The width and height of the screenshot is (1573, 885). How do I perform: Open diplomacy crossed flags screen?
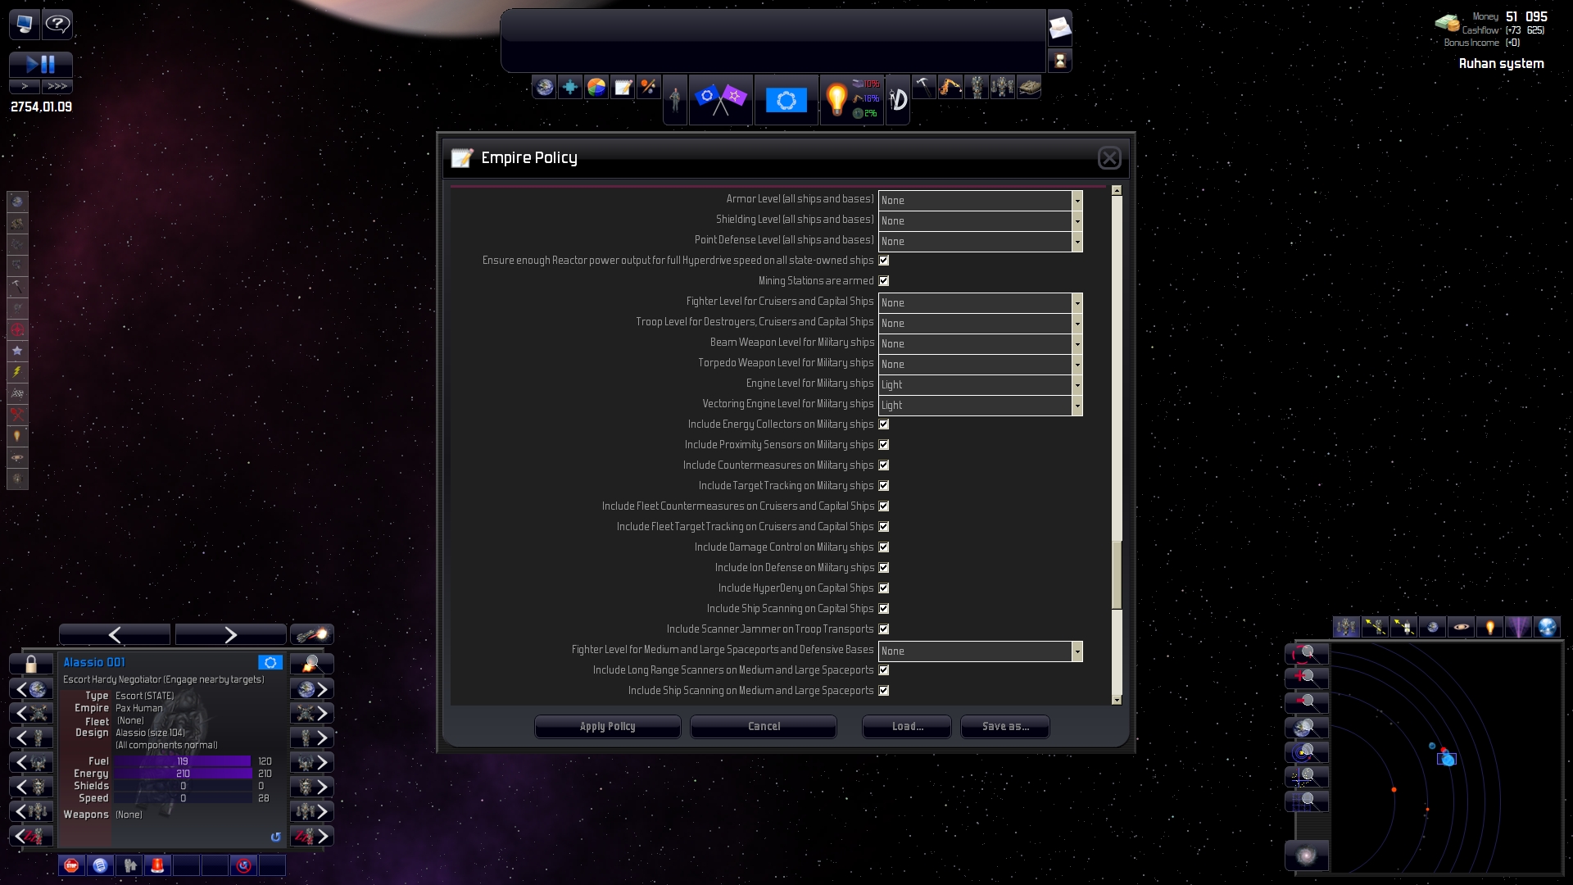720,100
